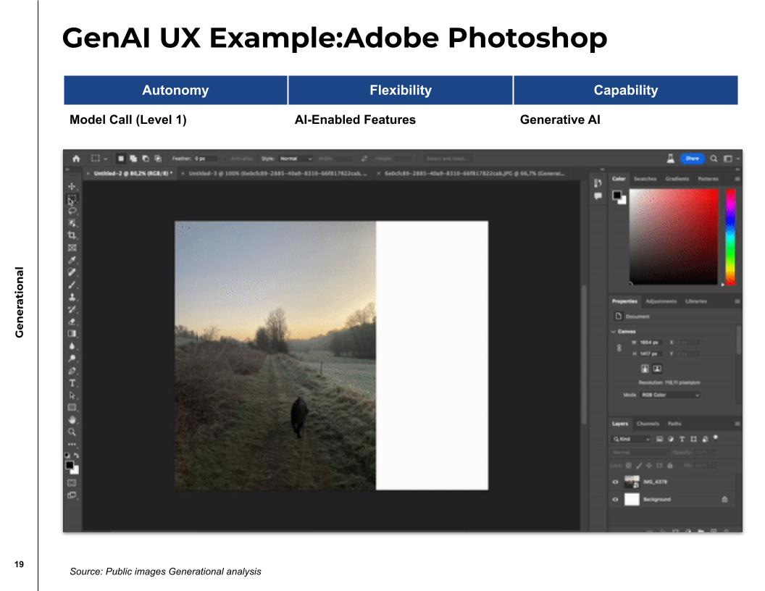
Task: Open the Style dropdown set to Normal
Action: (x=296, y=159)
